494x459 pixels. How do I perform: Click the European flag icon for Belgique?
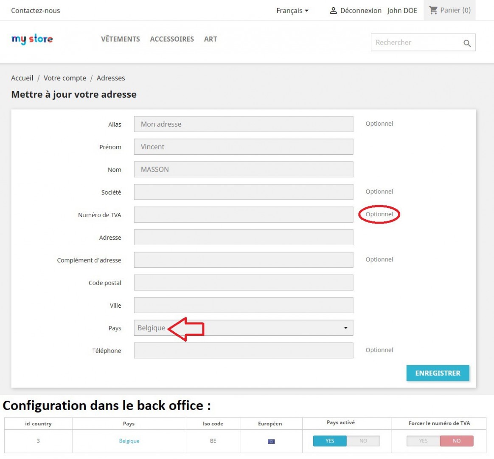click(271, 441)
